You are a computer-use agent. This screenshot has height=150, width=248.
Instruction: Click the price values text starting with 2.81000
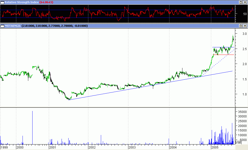pos(55,26)
